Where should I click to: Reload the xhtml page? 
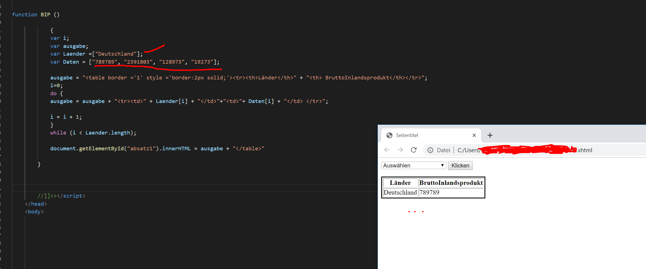coord(414,150)
